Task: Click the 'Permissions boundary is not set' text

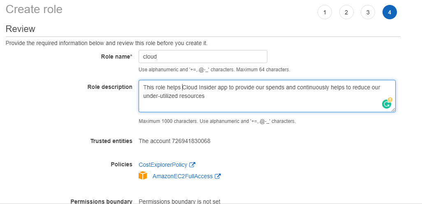Action: (x=179, y=201)
